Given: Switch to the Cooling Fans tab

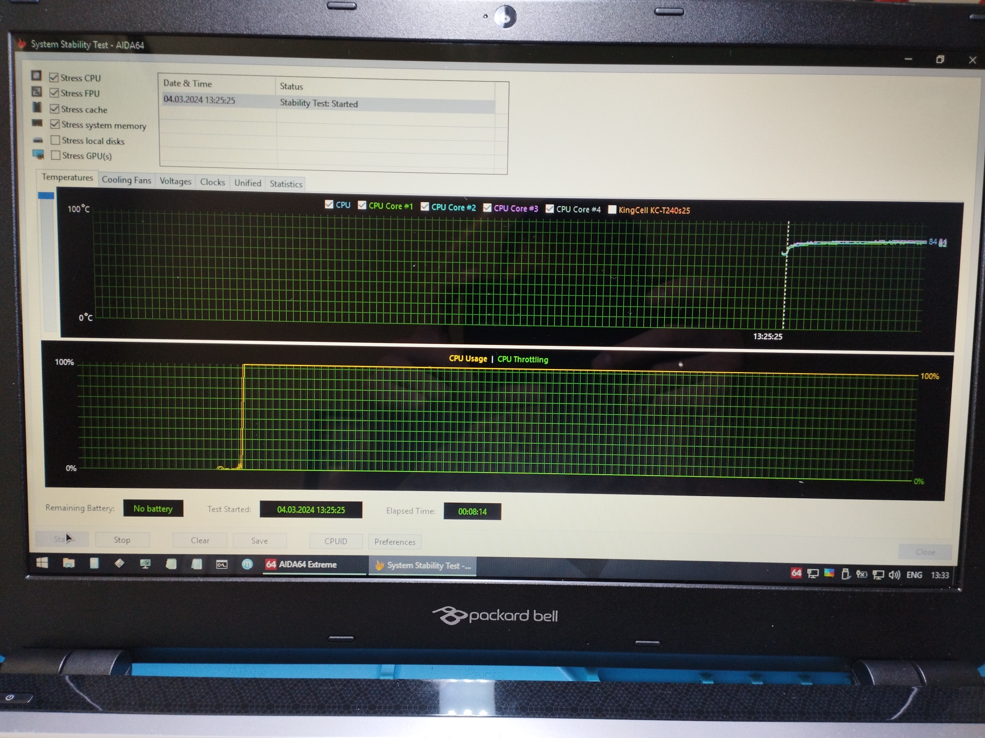Looking at the screenshot, I should [126, 180].
